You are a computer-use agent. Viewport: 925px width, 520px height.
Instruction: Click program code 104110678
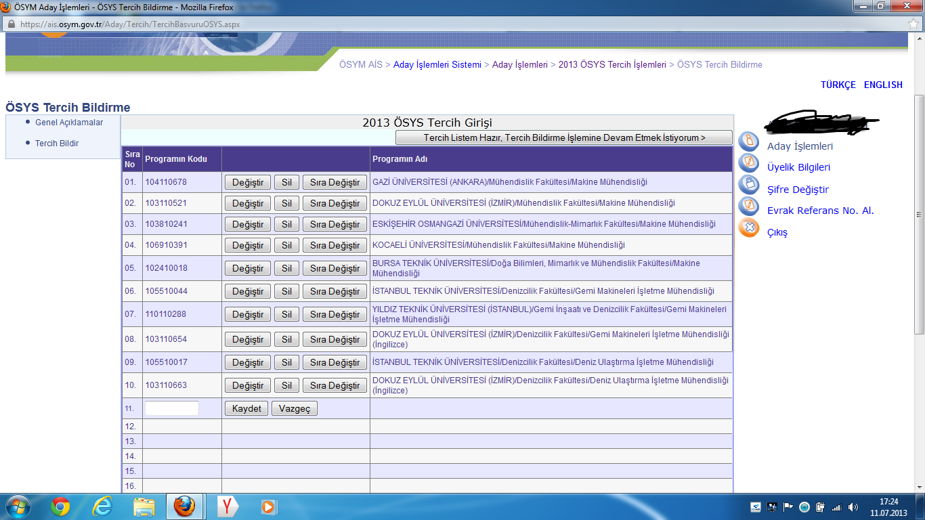point(166,183)
